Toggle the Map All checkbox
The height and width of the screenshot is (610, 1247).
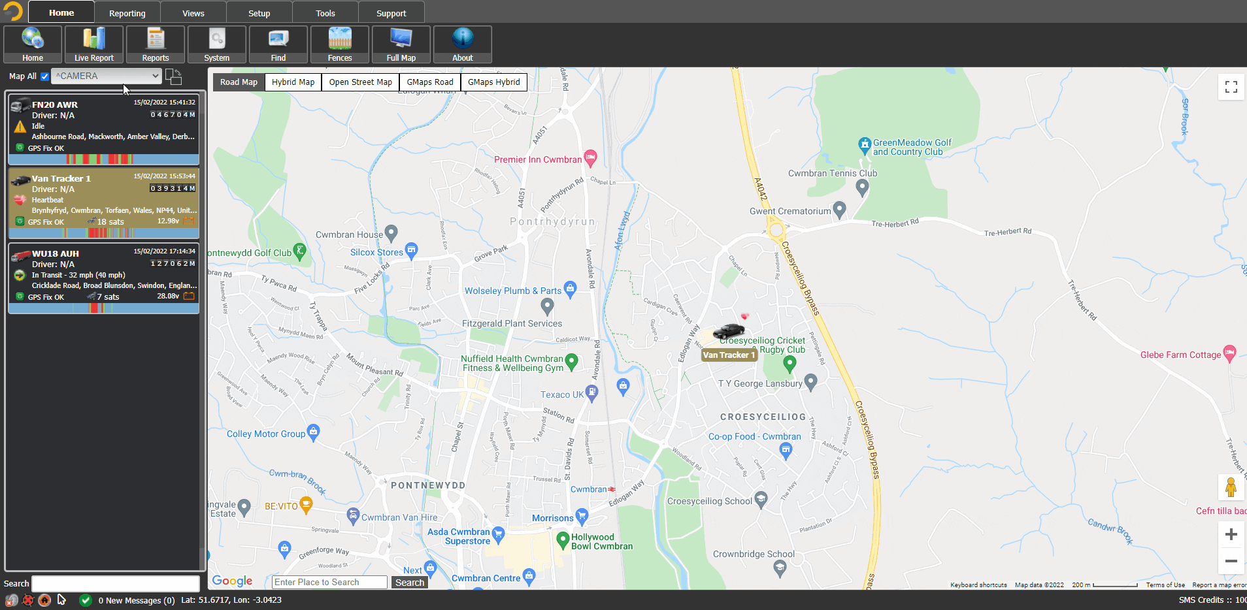(x=44, y=76)
